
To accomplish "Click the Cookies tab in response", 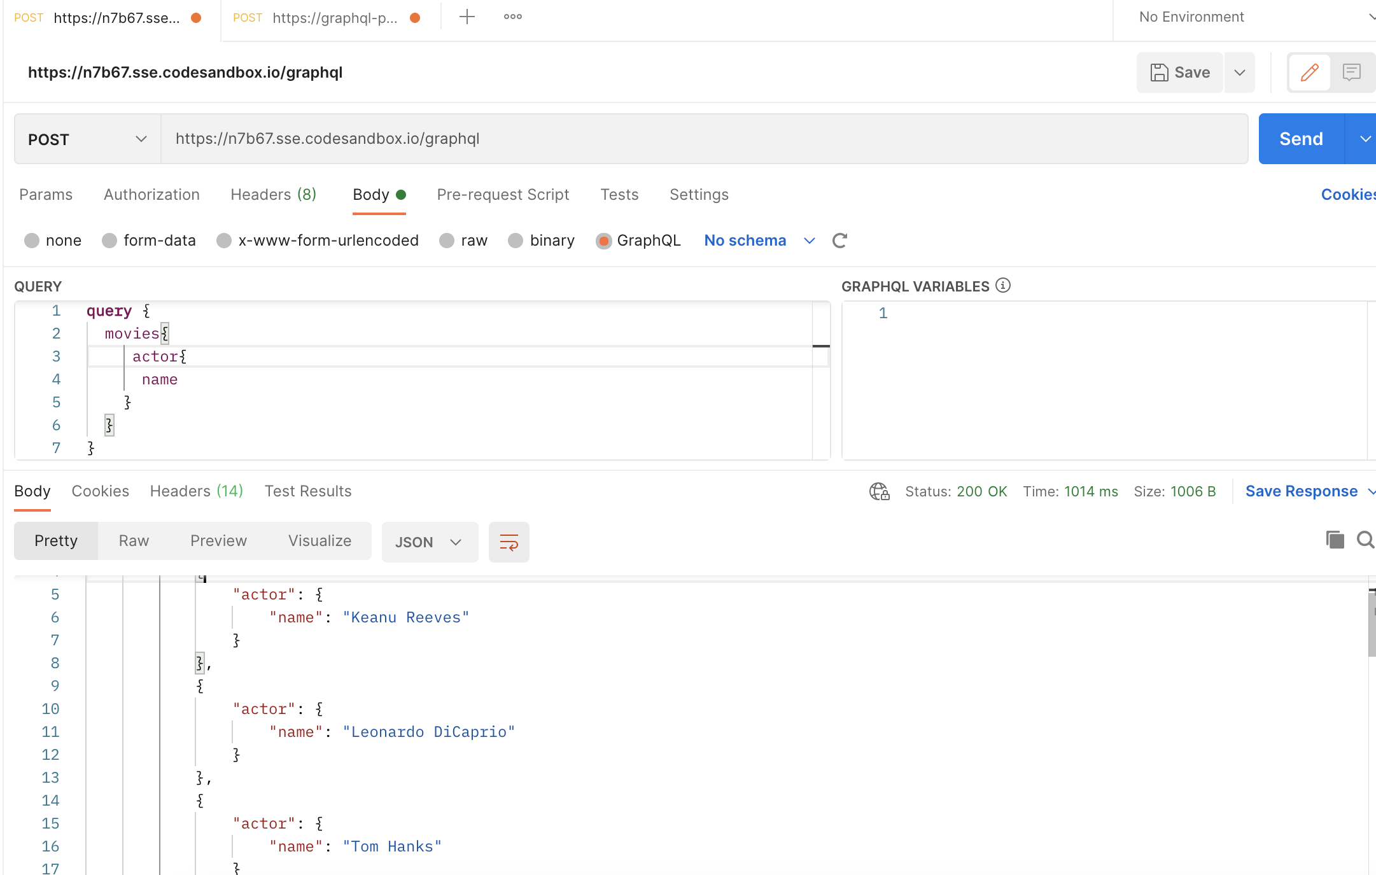I will (x=101, y=491).
